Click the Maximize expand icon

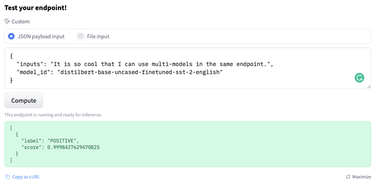coord(348,177)
